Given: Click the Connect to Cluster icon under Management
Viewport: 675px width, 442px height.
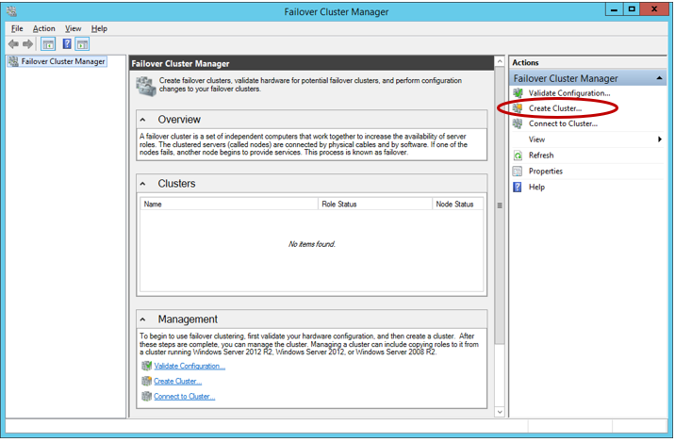Looking at the screenshot, I should click(147, 396).
